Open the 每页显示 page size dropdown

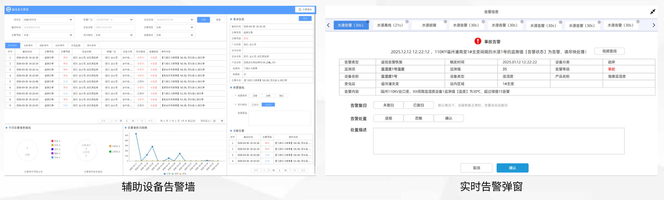[x=218, y=121]
